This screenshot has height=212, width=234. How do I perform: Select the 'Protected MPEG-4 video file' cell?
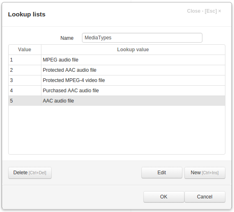point(133,80)
